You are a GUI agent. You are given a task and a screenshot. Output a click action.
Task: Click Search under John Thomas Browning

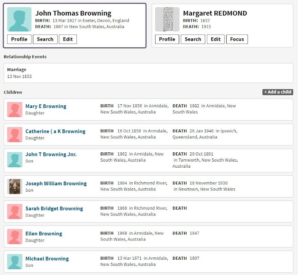click(45, 39)
